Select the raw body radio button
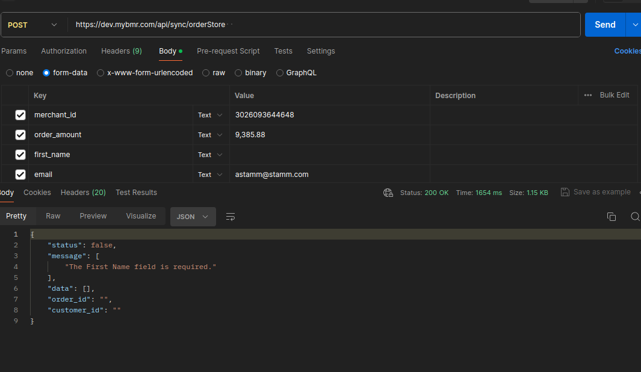Image resolution: width=641 pixels, height=372 pixels. tap(206, 73)
